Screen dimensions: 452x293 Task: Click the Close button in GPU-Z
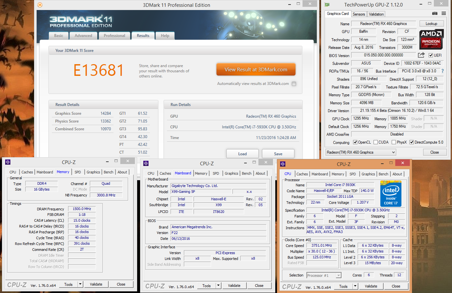point(434,152)
